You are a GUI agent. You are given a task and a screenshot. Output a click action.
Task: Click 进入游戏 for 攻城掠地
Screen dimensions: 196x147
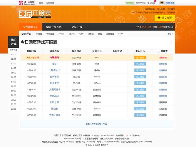(140, 58)
